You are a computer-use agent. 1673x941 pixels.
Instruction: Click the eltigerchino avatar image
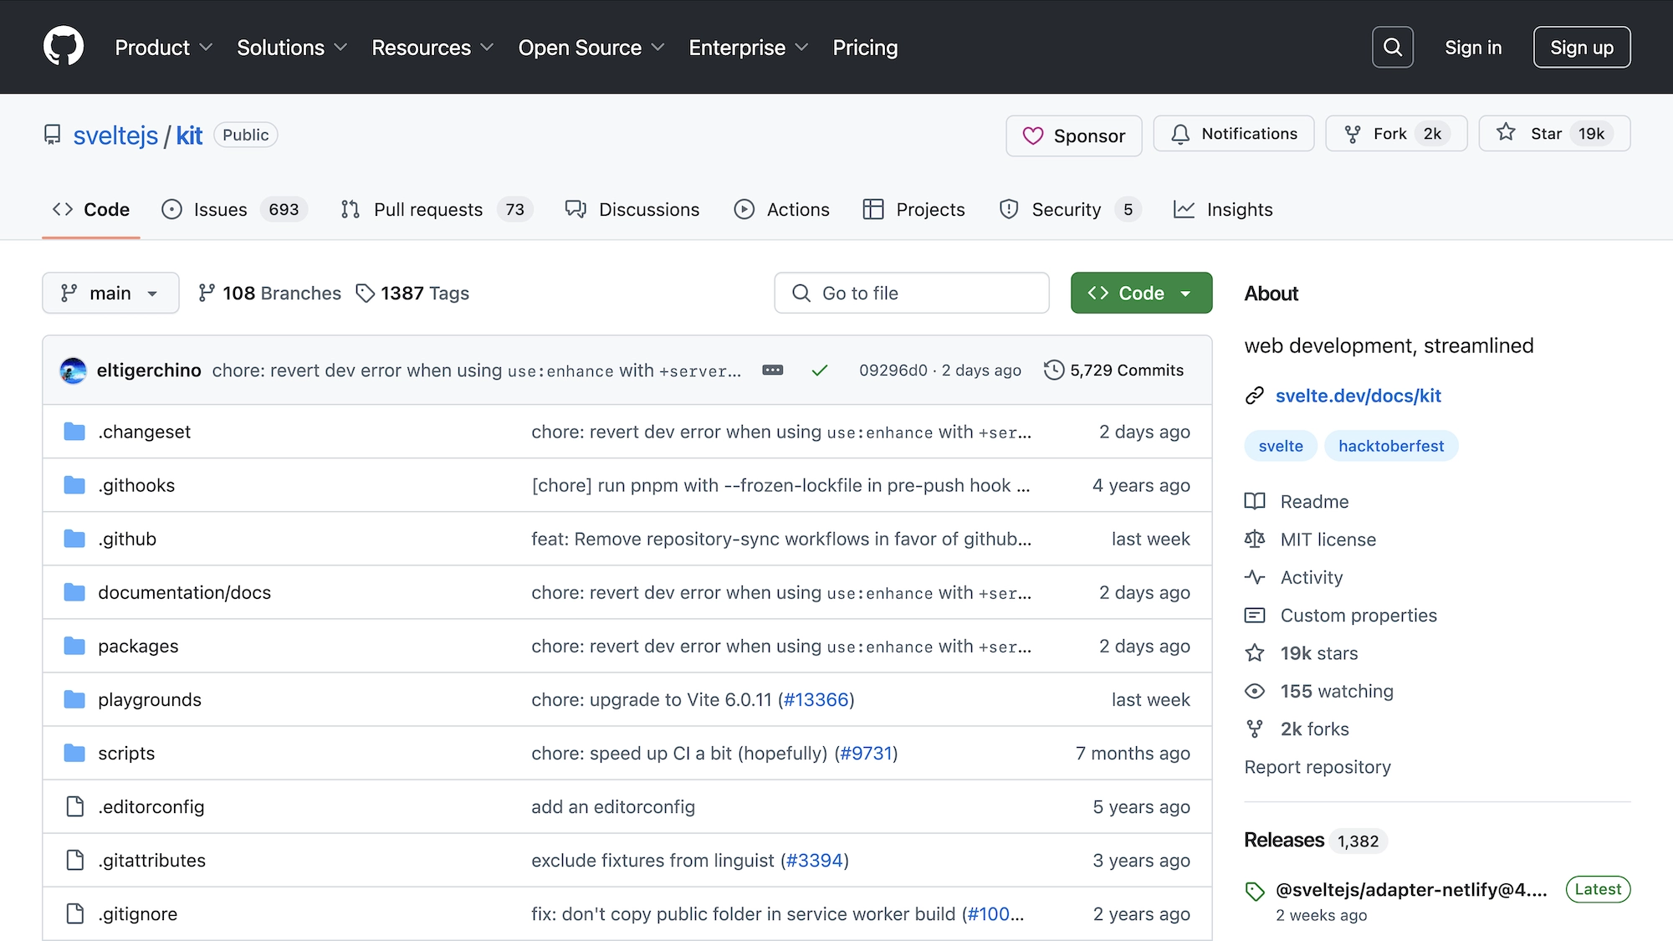point(74,370)
